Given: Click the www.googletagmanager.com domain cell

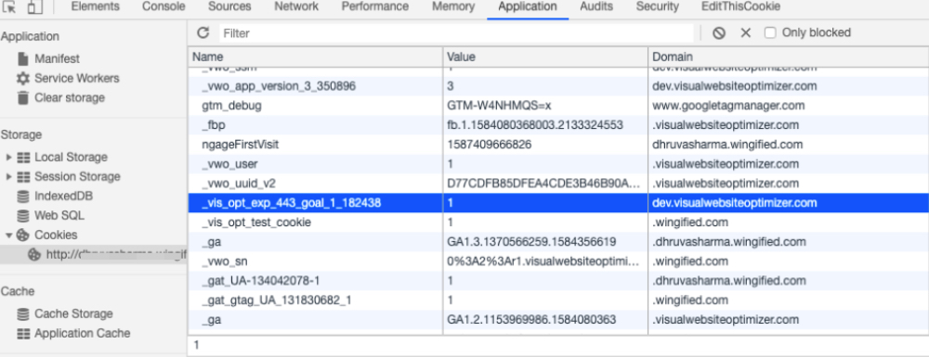Looking at the screenshot, I should point(789,106).
